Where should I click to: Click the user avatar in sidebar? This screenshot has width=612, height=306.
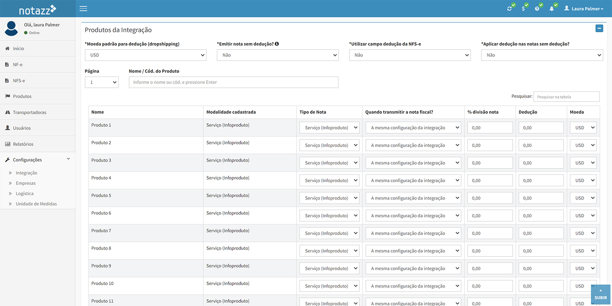pyautogui.click(x=11, y=29)
